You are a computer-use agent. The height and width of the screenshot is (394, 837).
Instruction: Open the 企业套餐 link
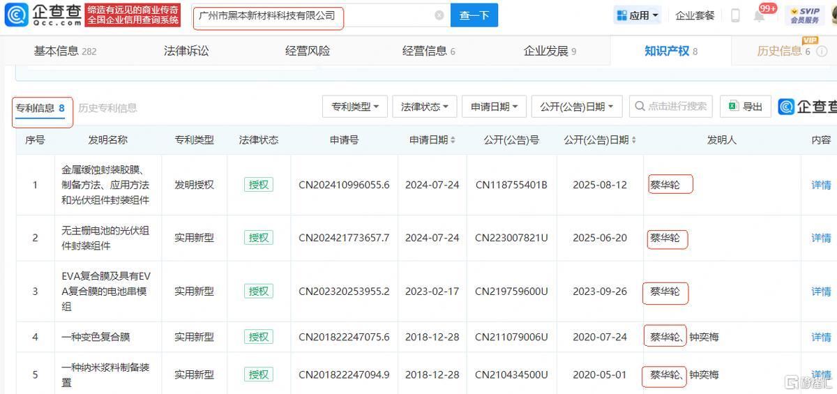pyautogui.click(x=695, y=15)
